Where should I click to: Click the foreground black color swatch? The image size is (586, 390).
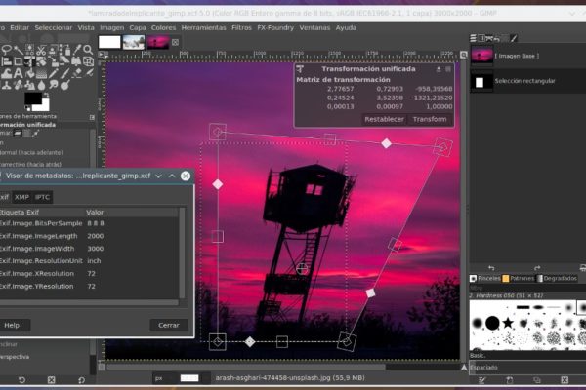[33, 98]
